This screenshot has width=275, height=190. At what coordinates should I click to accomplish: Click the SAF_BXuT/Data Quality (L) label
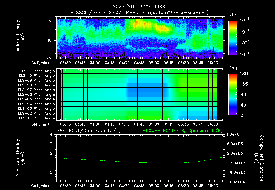tap(89, 131)
